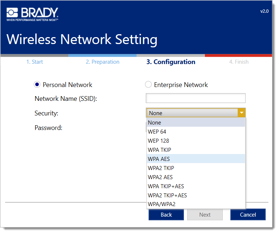This screenshot has height=233, width=278.
Task: Go to the 2. Preparation step
Action: (102, 62)
